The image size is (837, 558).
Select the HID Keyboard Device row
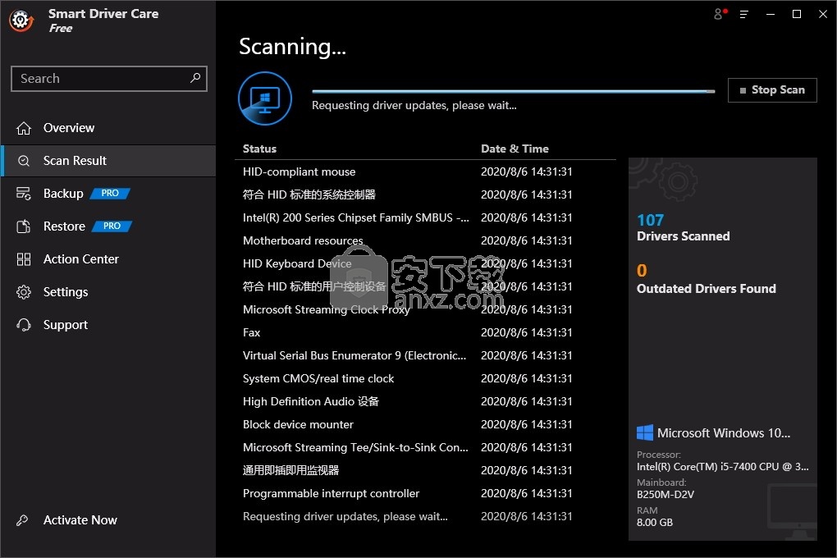425,263
